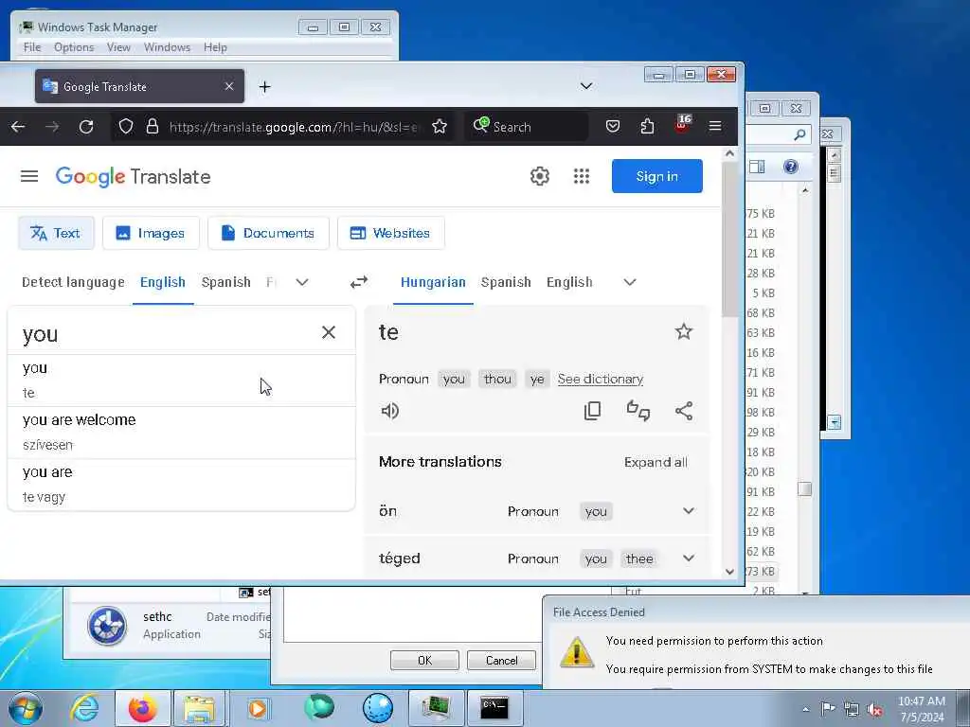
Task: Open new Firefox tab with plus
Action: [x=265, y=86]
